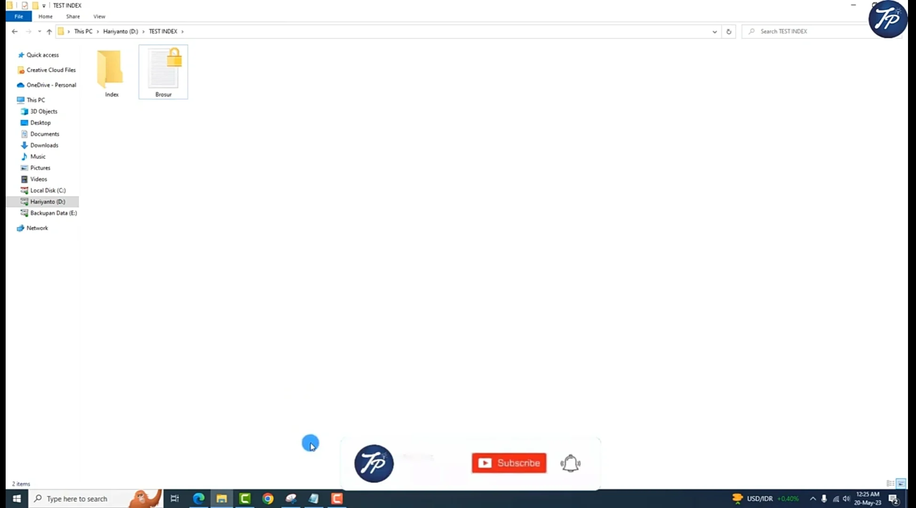
Task: Select Quick access in the navigation pane
Action: click(x=42, y=55)
